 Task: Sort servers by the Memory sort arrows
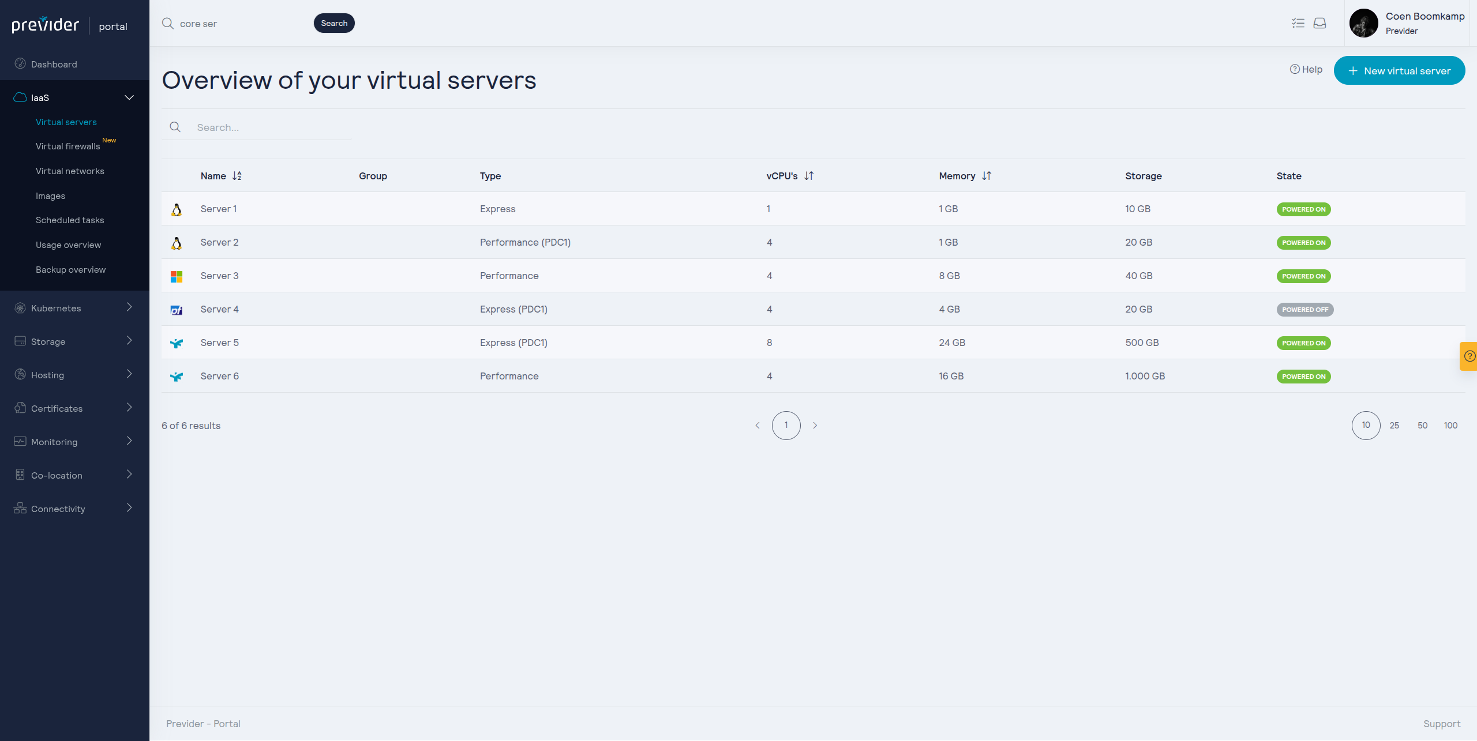click(987, 176)
